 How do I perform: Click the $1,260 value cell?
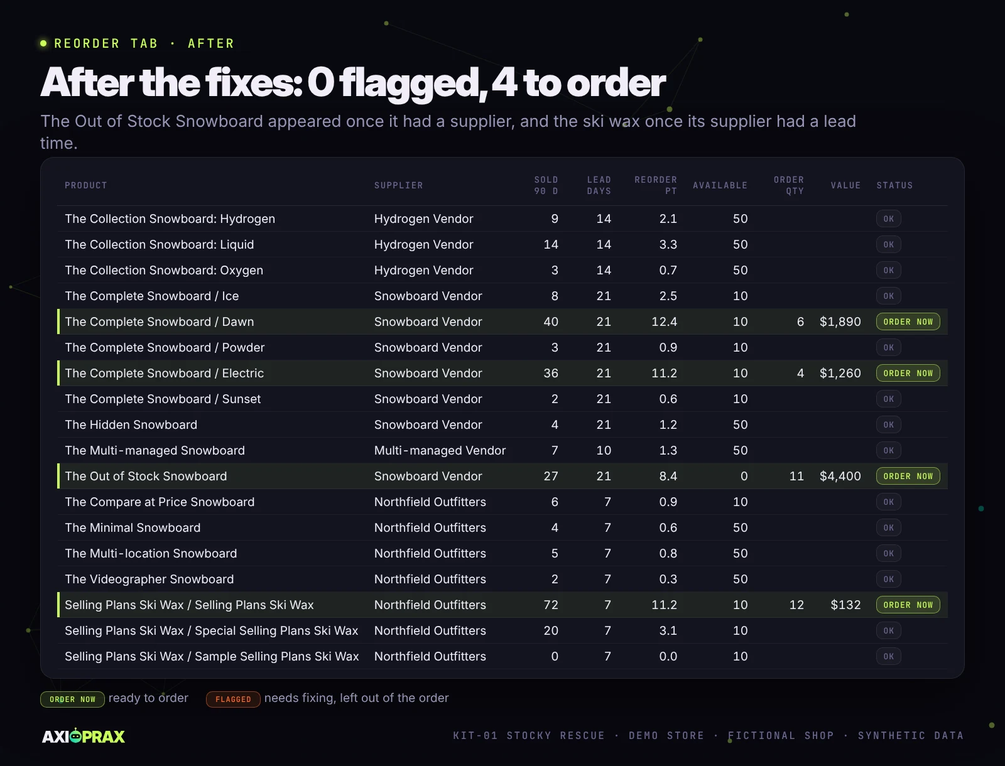(840, 373)
